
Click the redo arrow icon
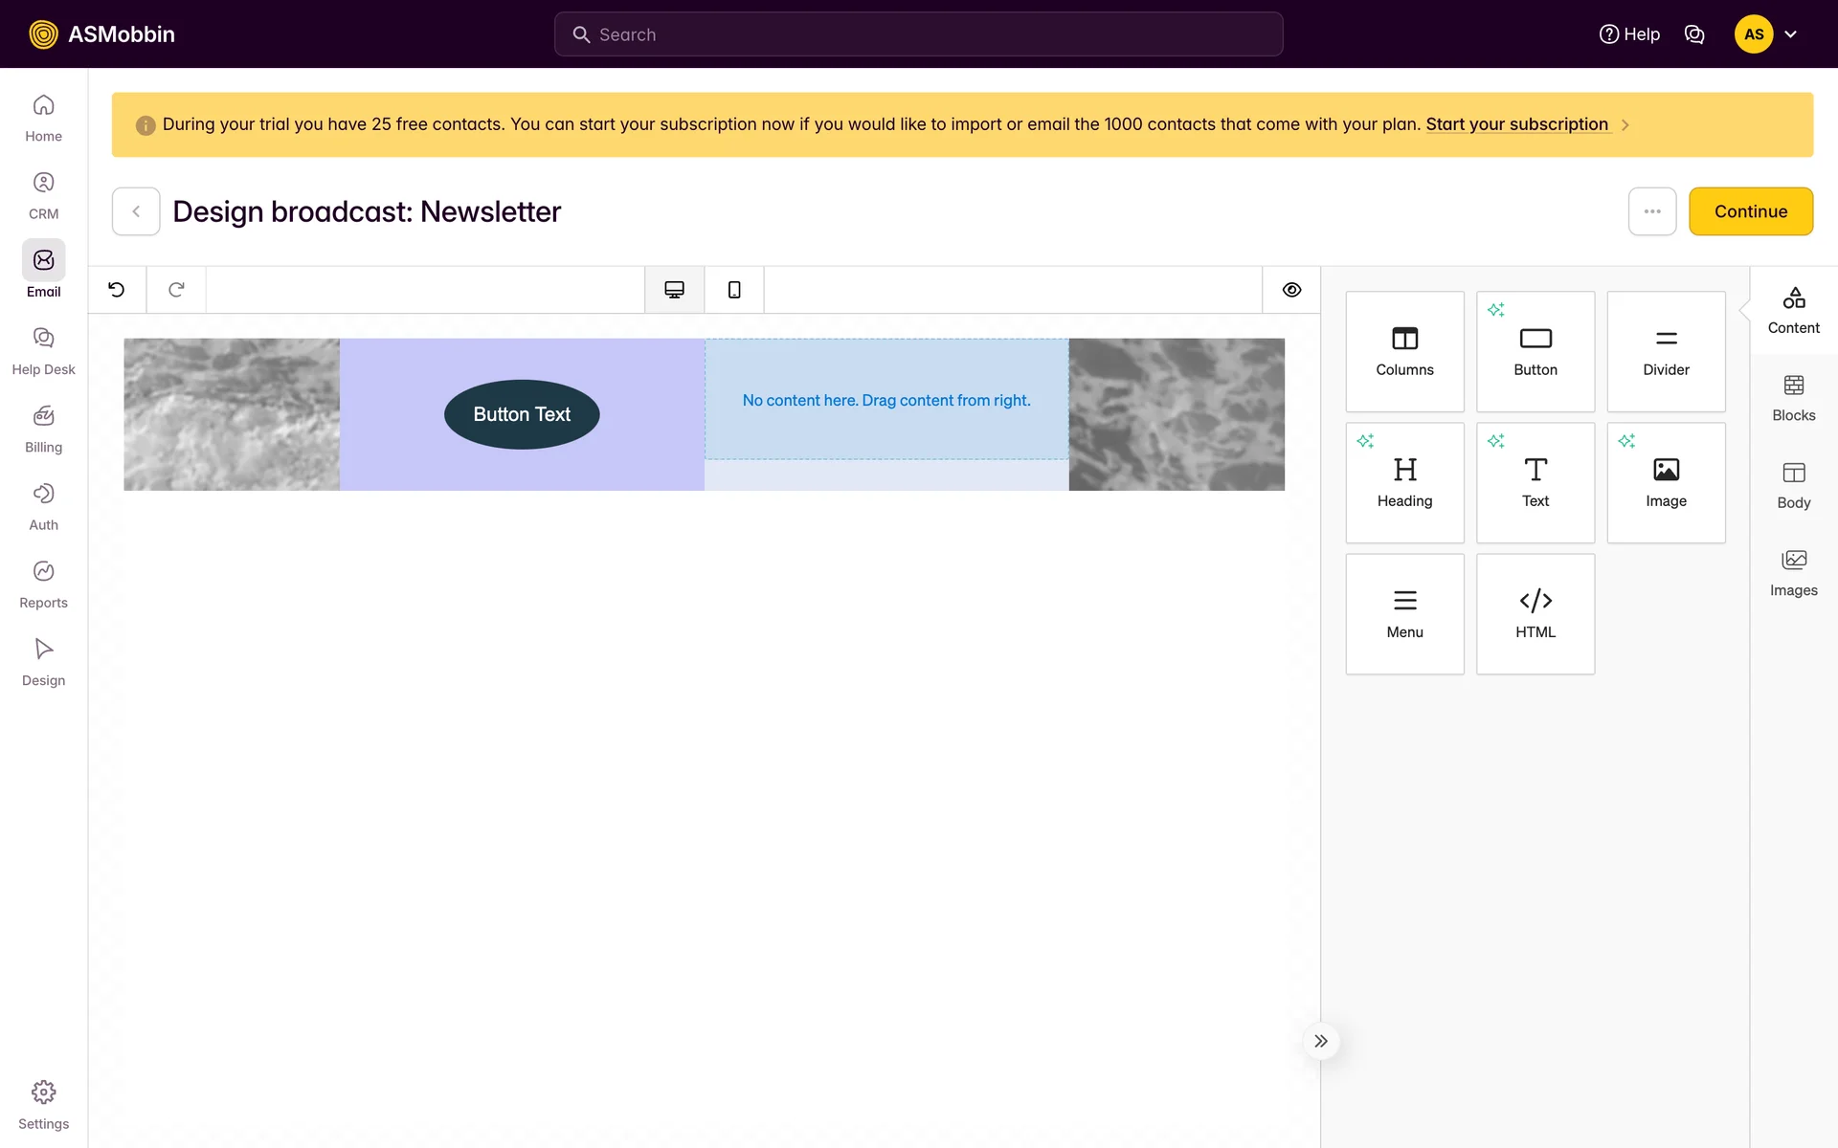(176, 290)
